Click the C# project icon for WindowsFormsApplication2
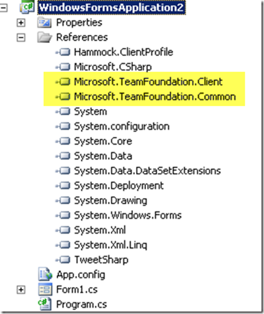264x314 pixels. (27, 7)
